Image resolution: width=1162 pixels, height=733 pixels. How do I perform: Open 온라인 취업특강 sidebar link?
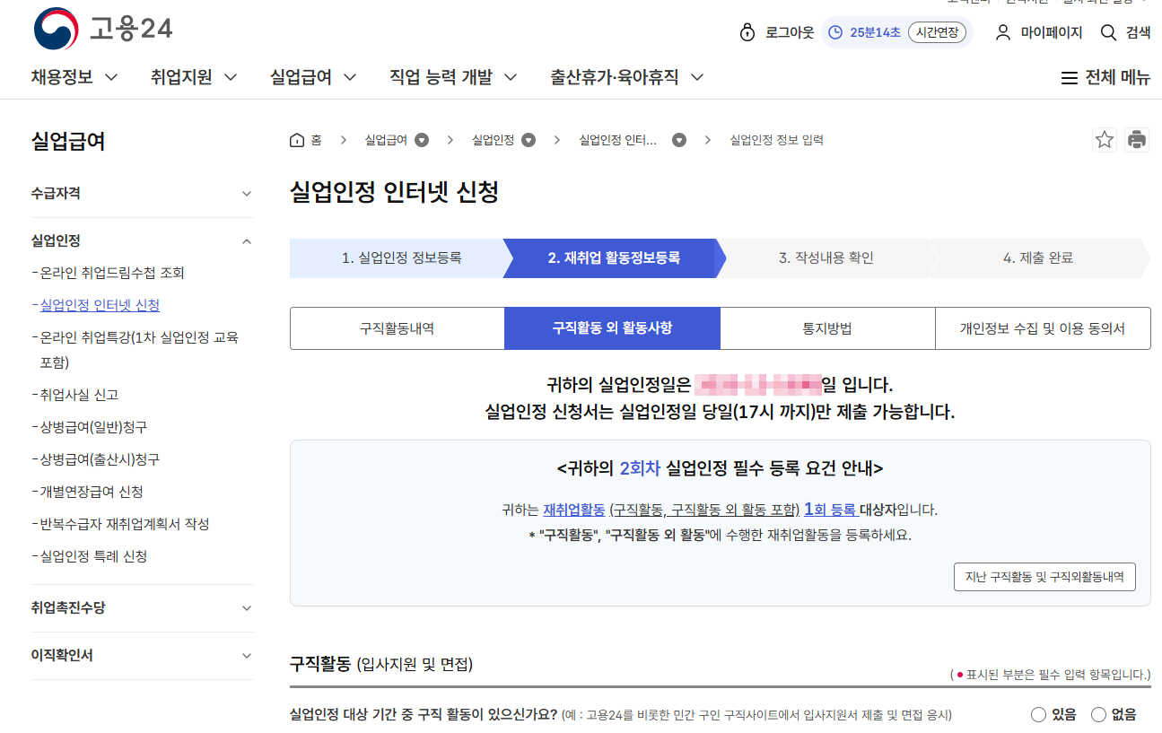[139, 350]
